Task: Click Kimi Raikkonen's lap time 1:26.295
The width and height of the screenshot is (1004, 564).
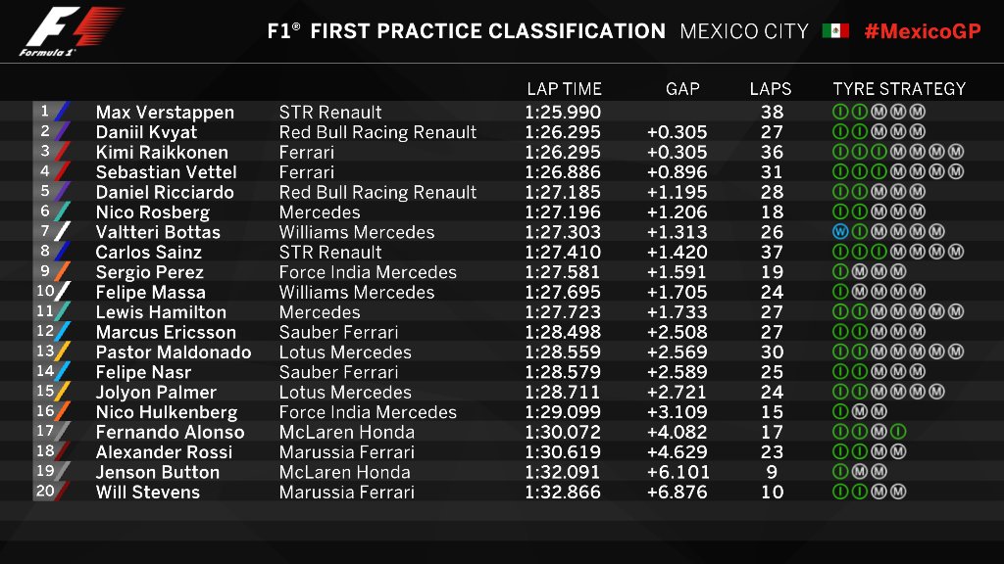Action: click(x=563, y=153)
